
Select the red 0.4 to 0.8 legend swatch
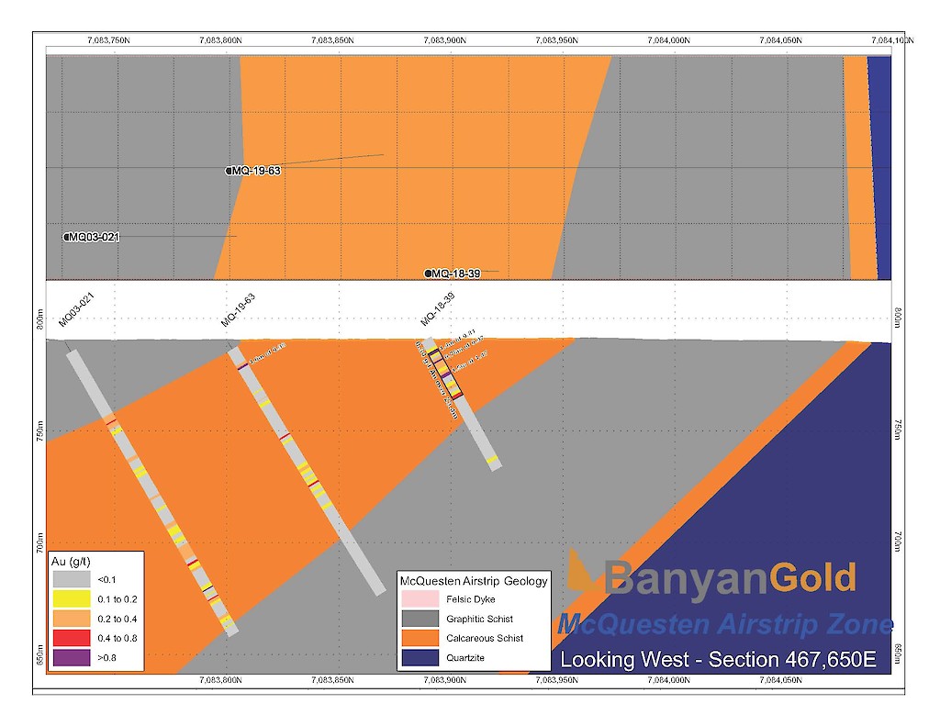click(x=72, y=638)
